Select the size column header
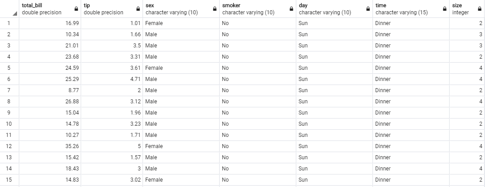This screenshot has width=485, height=187. (x=467, y=9)
